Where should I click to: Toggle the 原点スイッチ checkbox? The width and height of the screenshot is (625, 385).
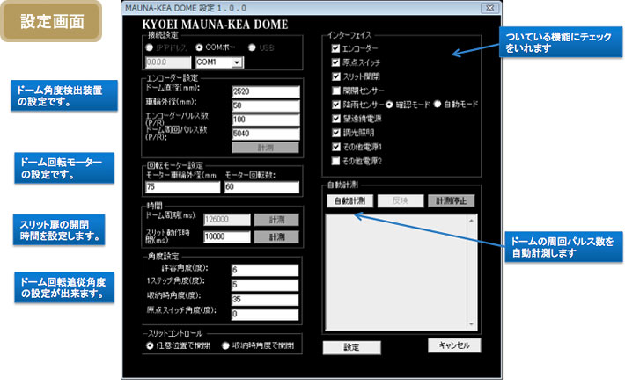tap(336, 62)
